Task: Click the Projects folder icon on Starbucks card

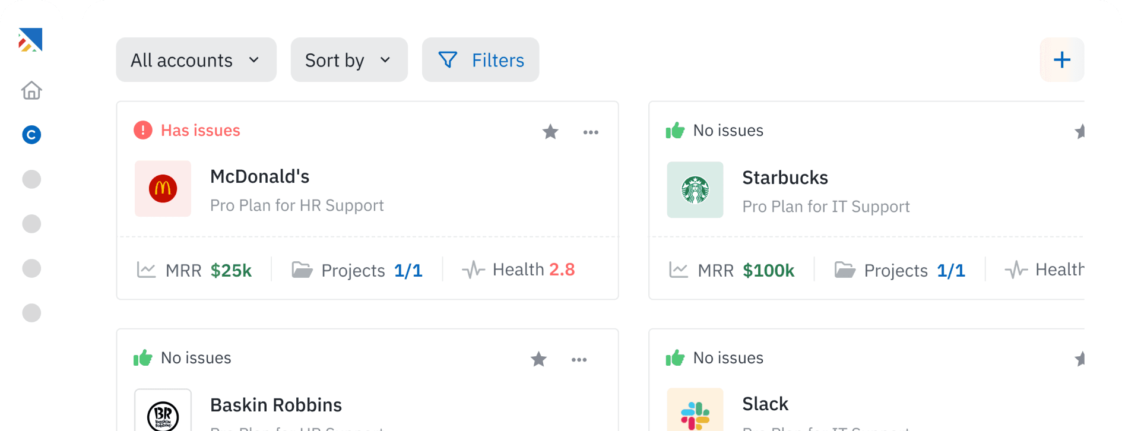Action: pos(845,270)
